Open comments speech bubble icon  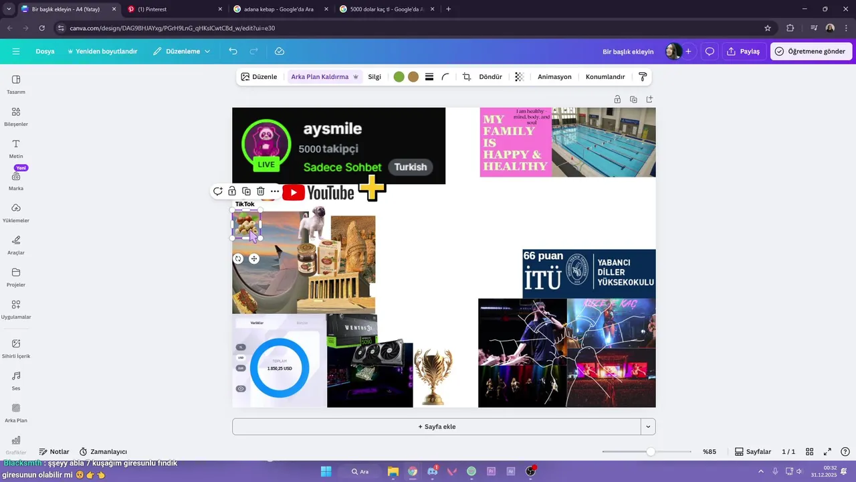[x=710, y=52]
